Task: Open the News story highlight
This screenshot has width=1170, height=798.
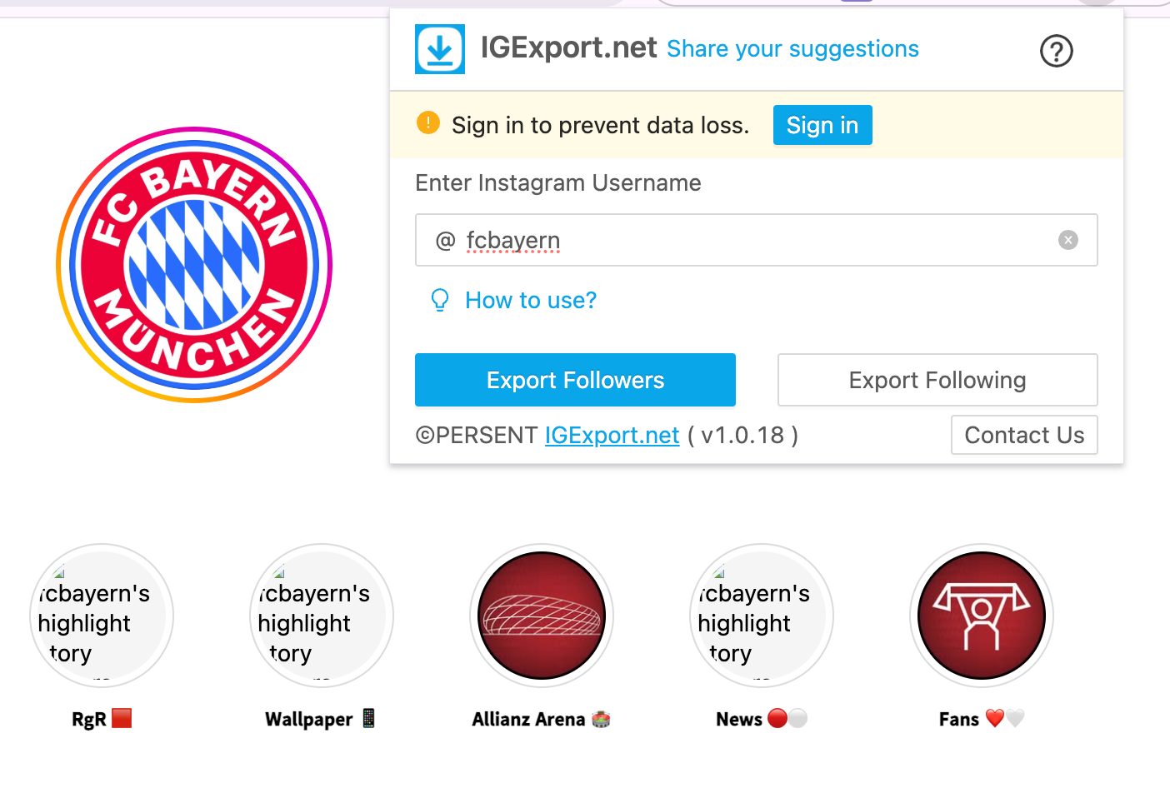Action: (761, 616)
